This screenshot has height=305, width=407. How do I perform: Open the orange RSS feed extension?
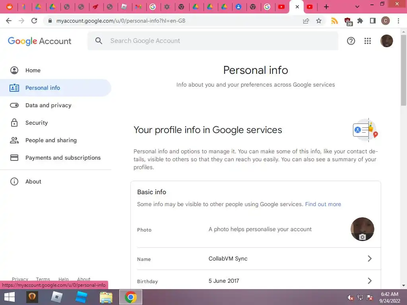pos(335,21)
